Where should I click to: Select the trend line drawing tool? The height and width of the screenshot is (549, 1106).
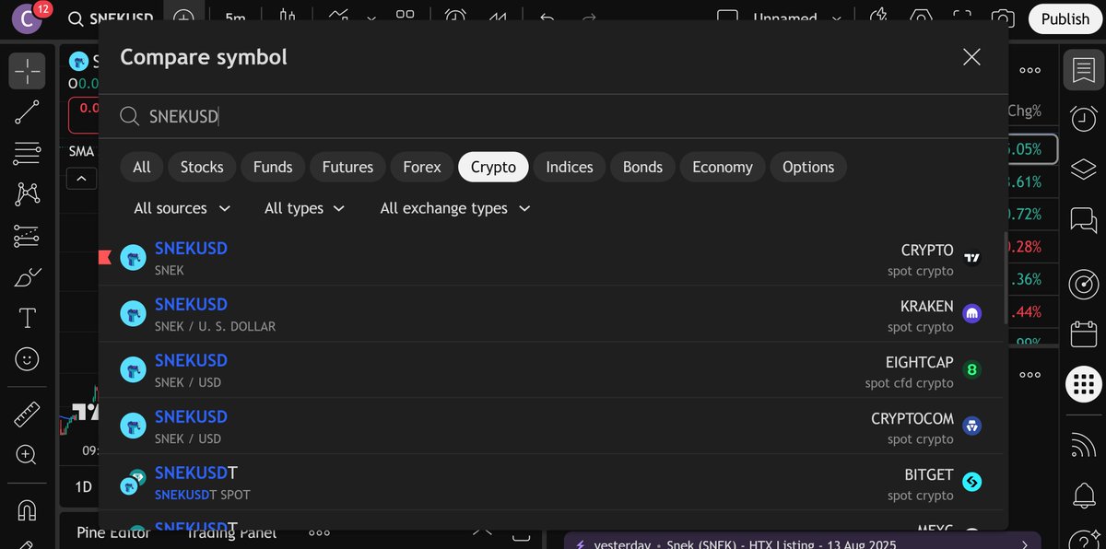pyautogui.click(x=28, y=112)
